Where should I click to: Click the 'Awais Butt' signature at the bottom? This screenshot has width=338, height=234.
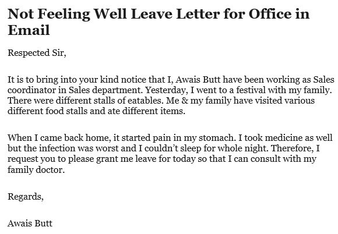[x=30, y=224]
